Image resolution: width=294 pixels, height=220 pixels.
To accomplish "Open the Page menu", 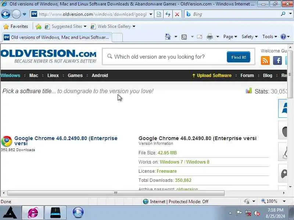I will click(230, 37).
